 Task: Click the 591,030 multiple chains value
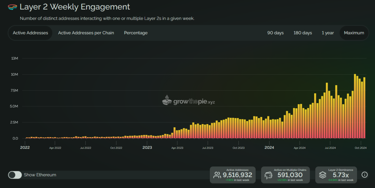pos(290,175)
